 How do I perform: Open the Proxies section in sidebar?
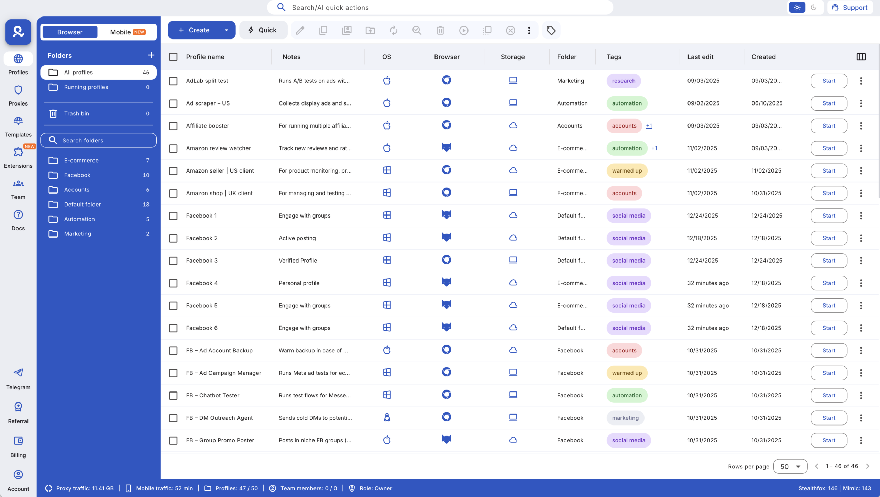click(18, 95)
